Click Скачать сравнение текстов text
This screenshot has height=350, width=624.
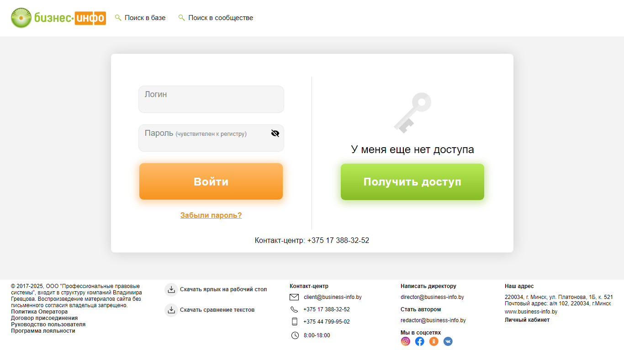[217, 310]
